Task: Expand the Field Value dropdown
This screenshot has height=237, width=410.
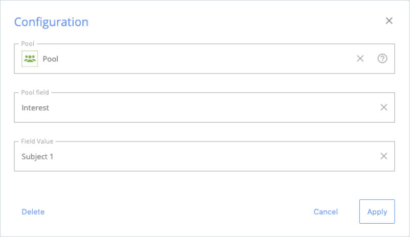Action: tap(204, 156)
